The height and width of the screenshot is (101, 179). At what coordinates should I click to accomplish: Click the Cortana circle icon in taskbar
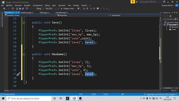[55, 98]
